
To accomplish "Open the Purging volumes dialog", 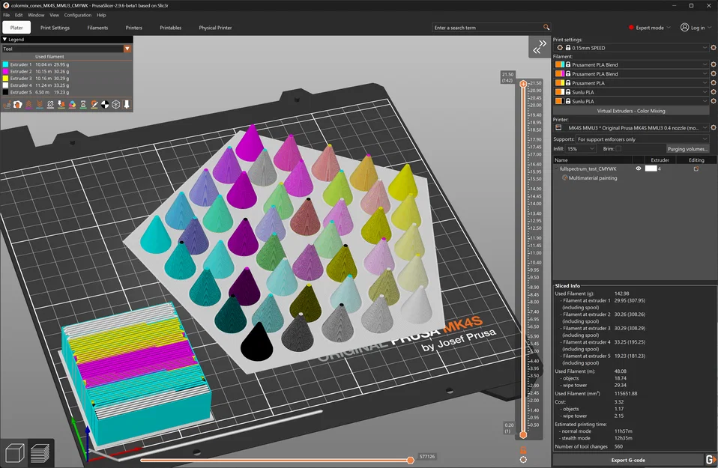I will point(687,149).
